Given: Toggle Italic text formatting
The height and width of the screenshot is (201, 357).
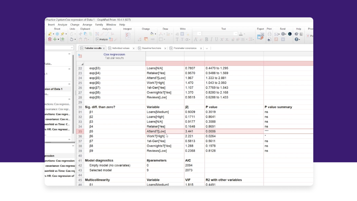Looking at the screenshot, I should (x=211, y=39).
